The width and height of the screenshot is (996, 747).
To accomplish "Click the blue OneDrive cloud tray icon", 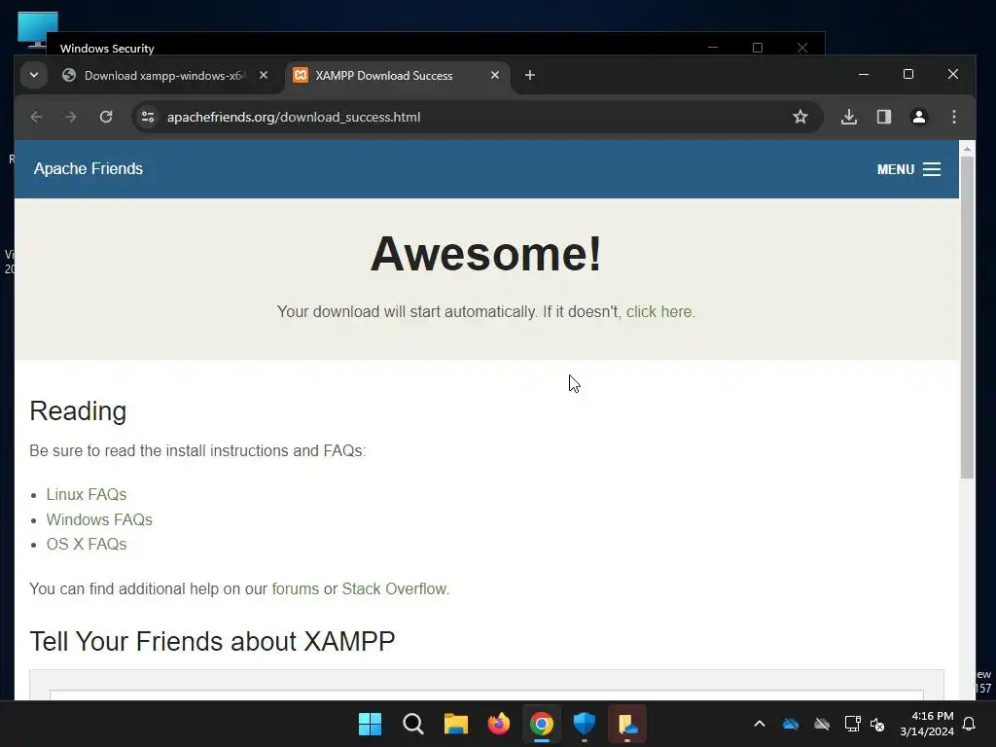I will [x=791, y=724].
